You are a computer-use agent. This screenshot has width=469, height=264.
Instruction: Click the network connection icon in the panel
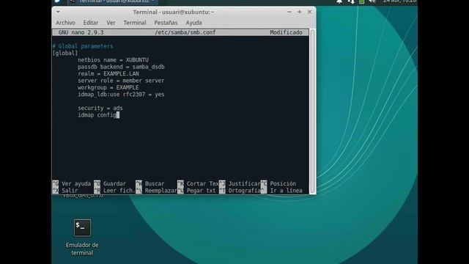click(x=351, y=1)
